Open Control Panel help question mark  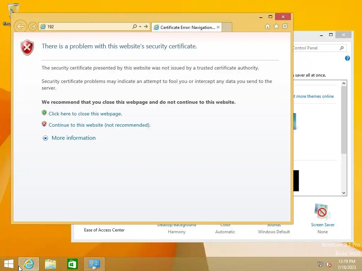click(347, 58)
